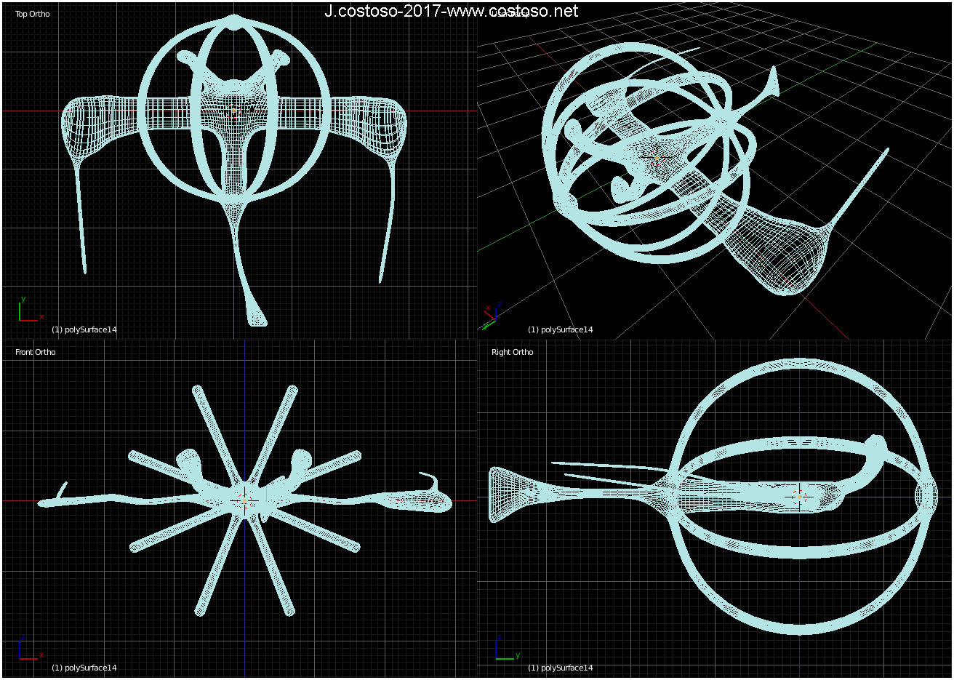Click the polySurface14 label in the perspective view

(x=560, y=329)
